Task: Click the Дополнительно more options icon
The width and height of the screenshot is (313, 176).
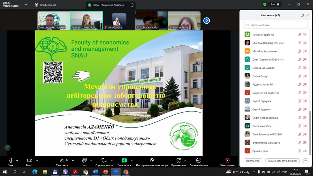Action: (199, 160)
